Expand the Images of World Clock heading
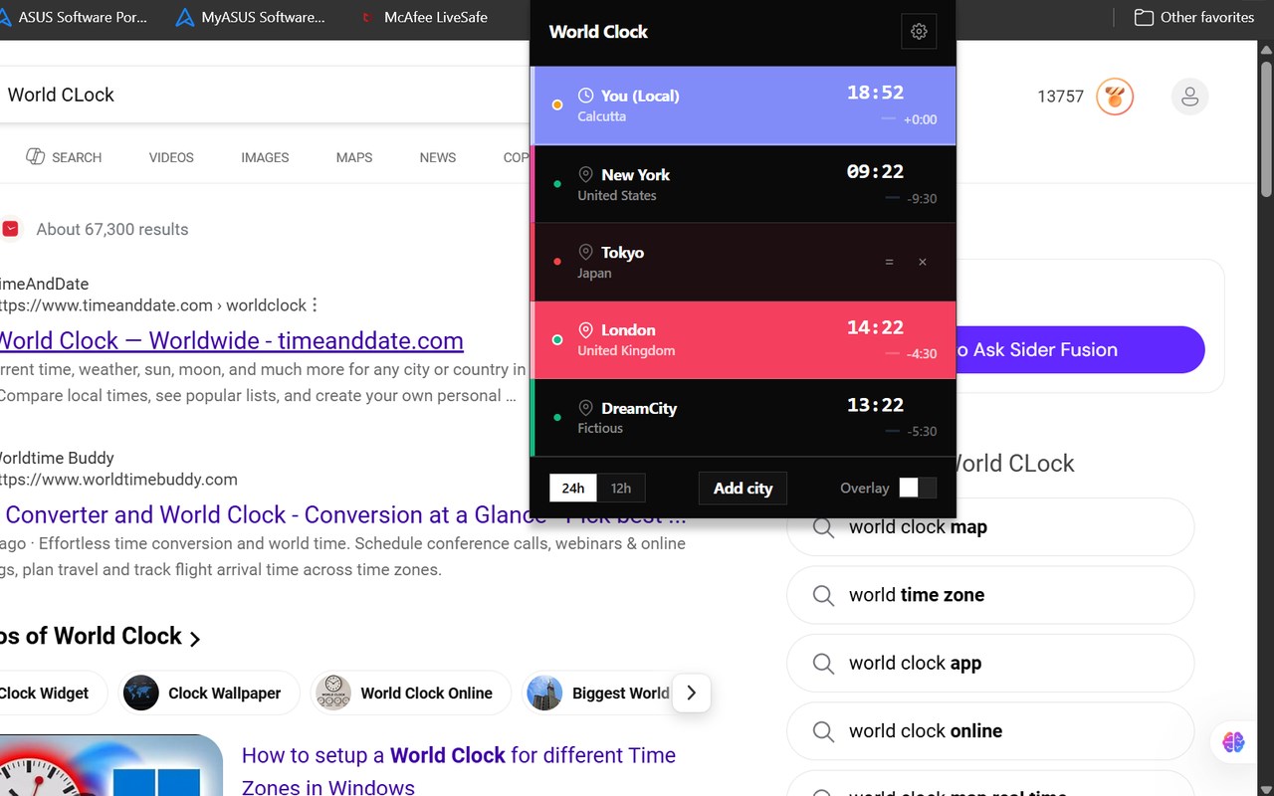The image size is (1274, 796). coord(100,637)
